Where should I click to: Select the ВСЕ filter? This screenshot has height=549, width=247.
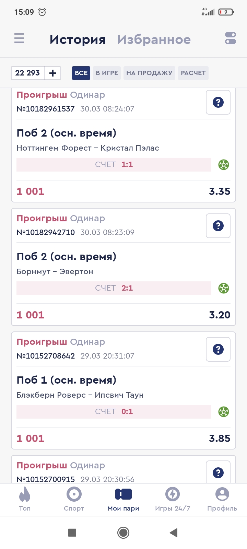point(81,73)
